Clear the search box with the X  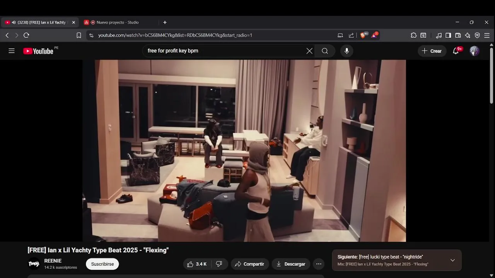[309, 51]
